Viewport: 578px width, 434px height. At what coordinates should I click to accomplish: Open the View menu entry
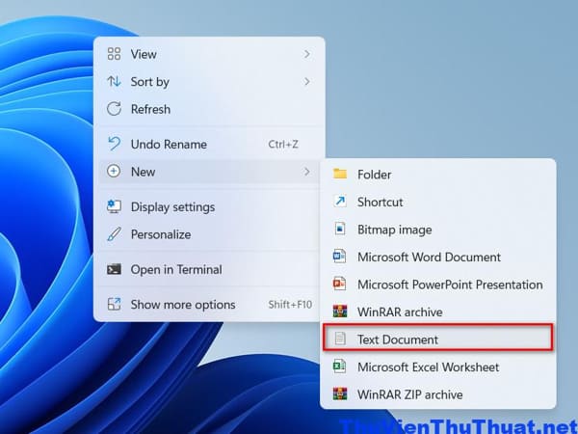point(209,54)
